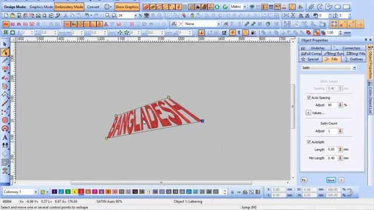Toggle Show Graphics
Image resolution: width=374 pixels, height=210 pixels.
pyautogui.click(x=127, y=7)
